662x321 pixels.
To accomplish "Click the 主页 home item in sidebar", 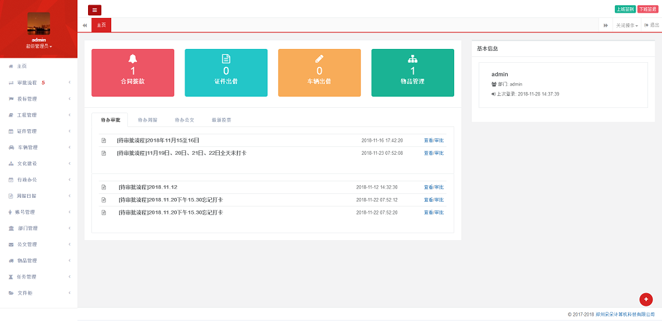I will [x=22, y=66].
